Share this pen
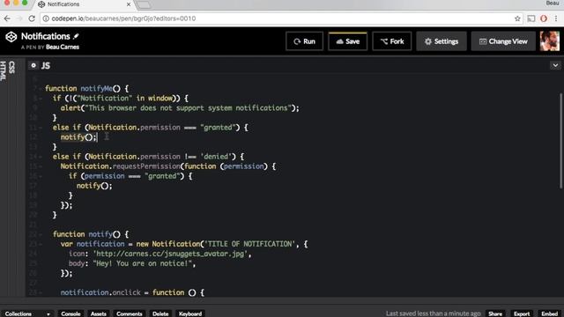564x317 pixels. tap(495, 313)
